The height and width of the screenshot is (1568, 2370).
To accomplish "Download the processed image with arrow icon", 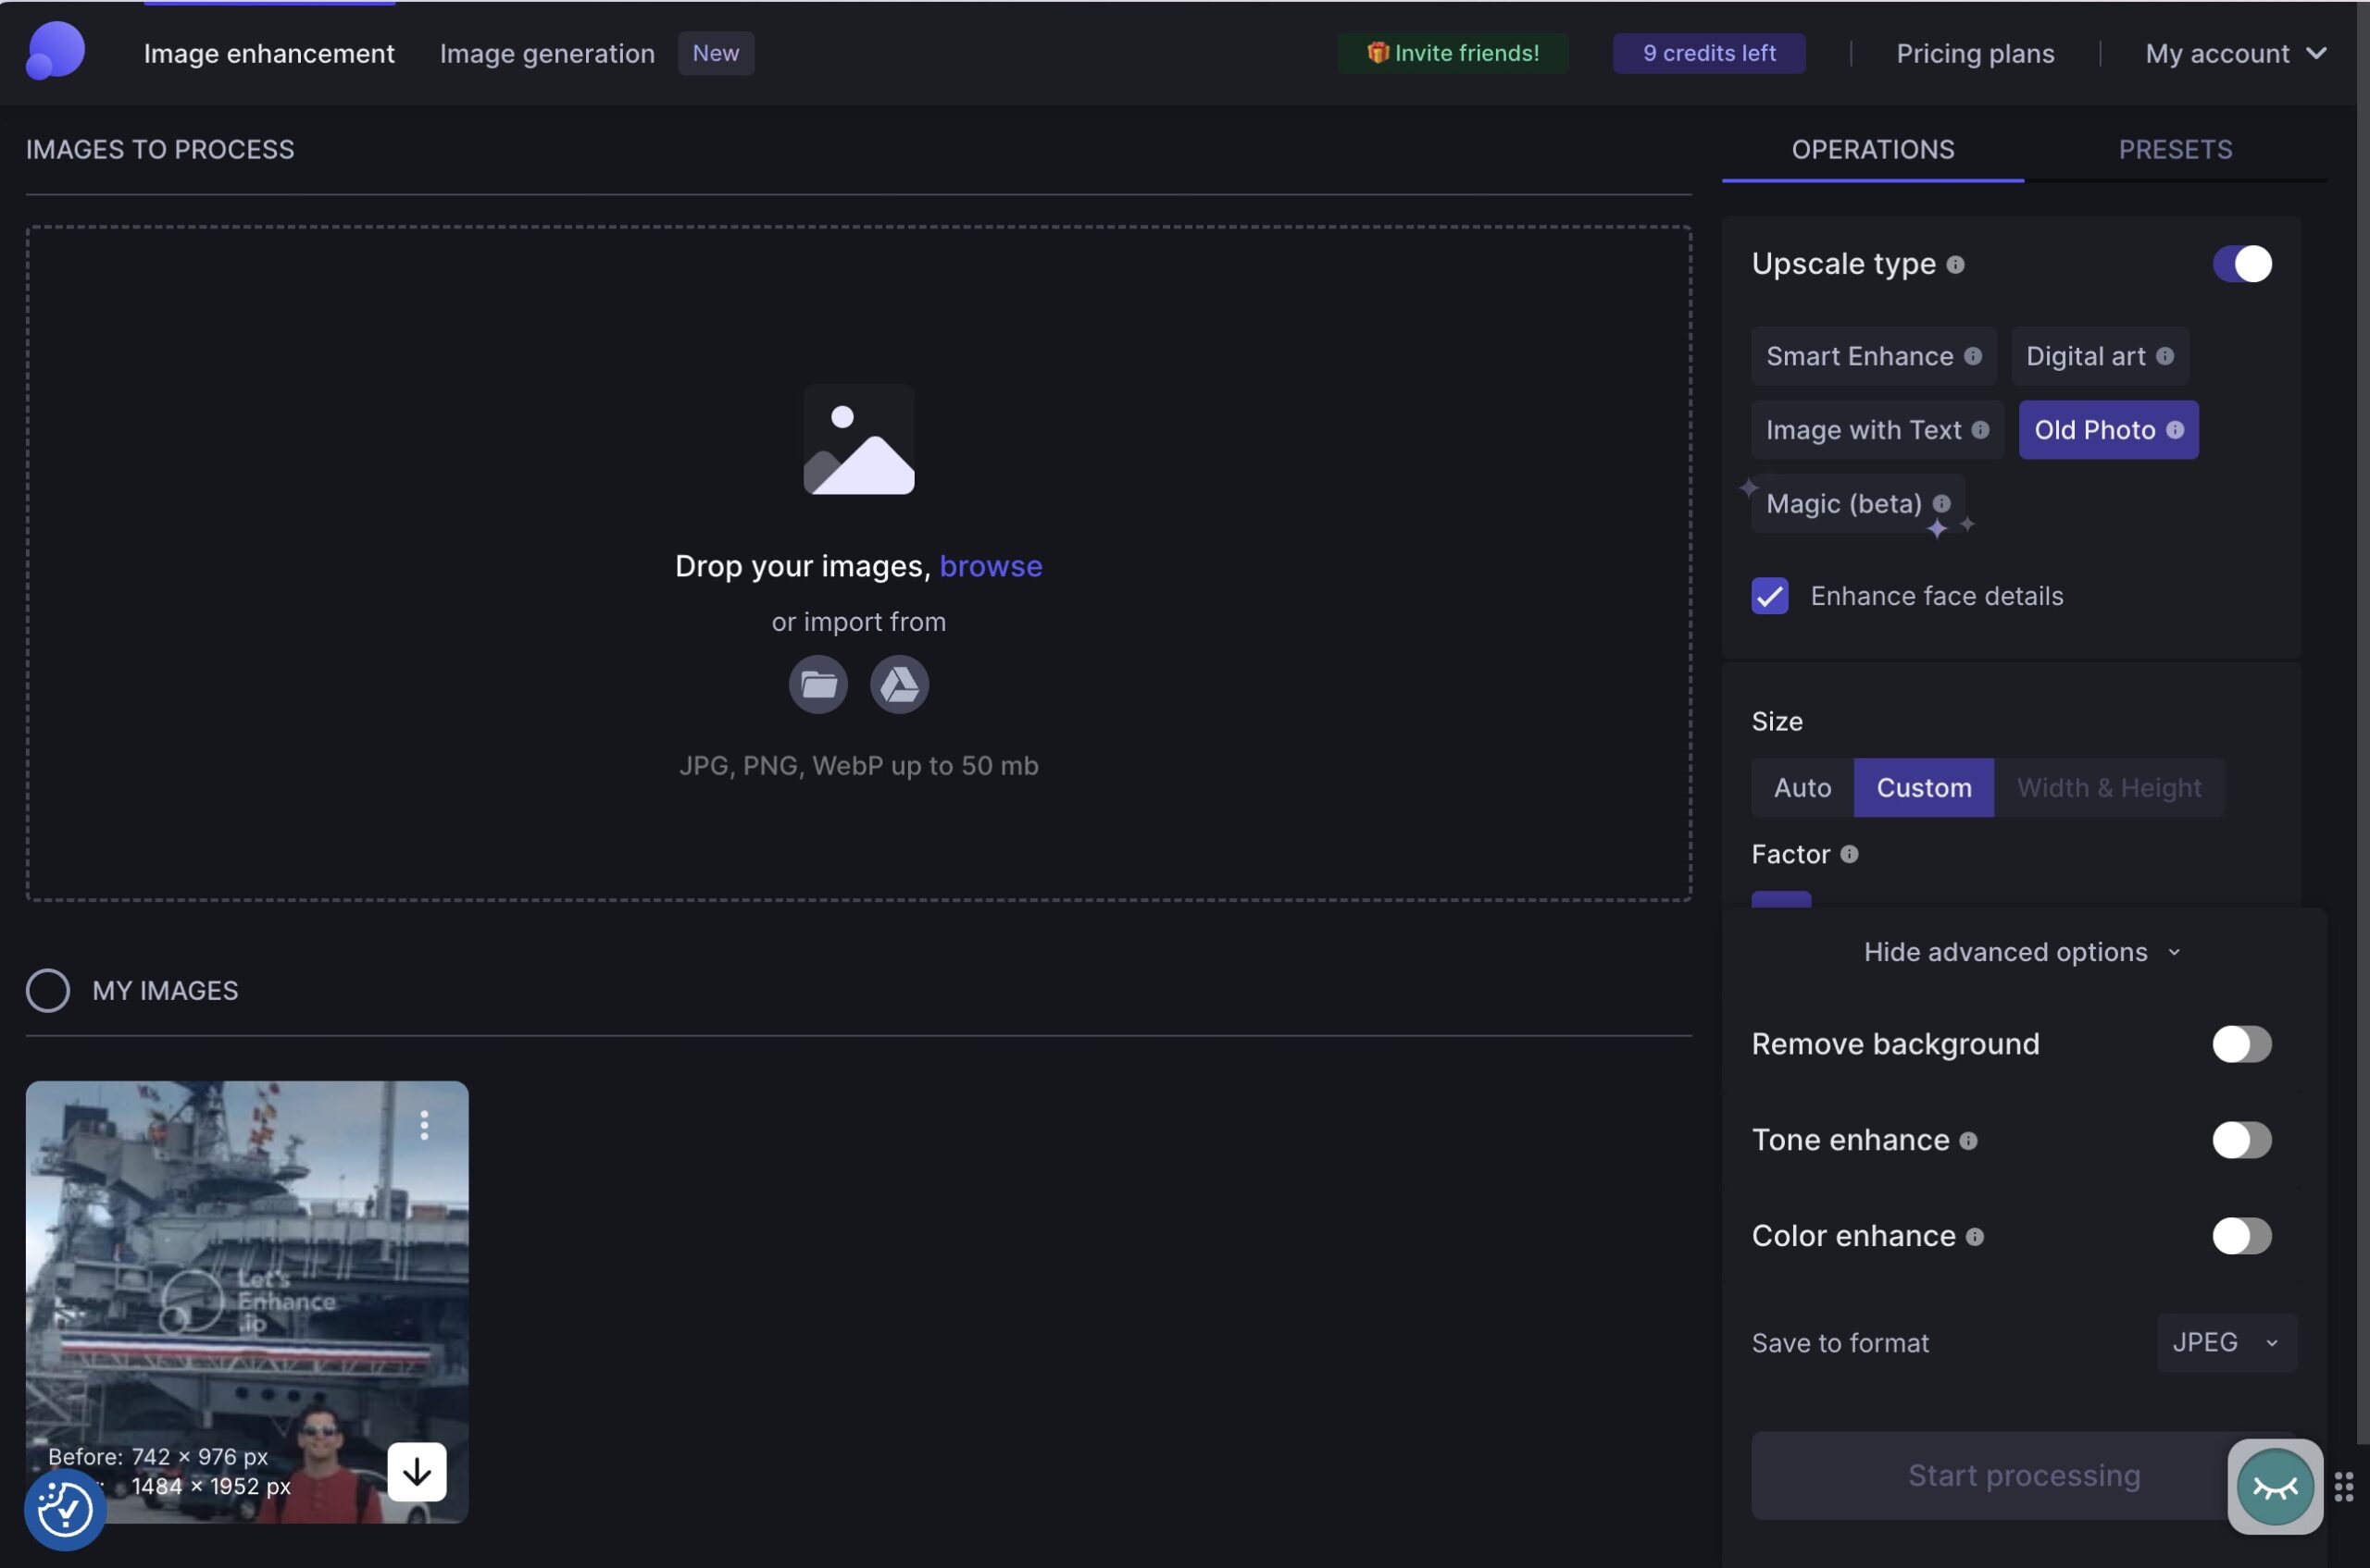I will click(417, 1471).
